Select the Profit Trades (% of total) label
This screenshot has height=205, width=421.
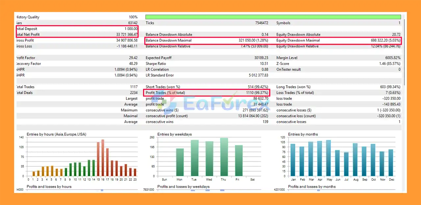[166, 93]
